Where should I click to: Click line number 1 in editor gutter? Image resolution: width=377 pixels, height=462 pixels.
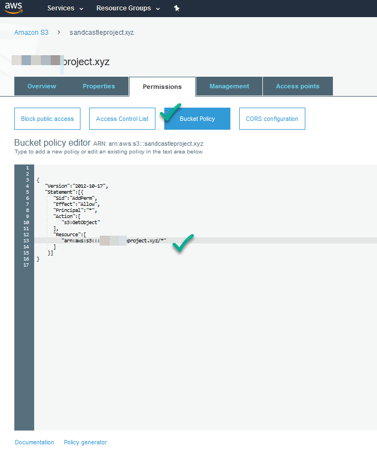[x=28, y=168]
